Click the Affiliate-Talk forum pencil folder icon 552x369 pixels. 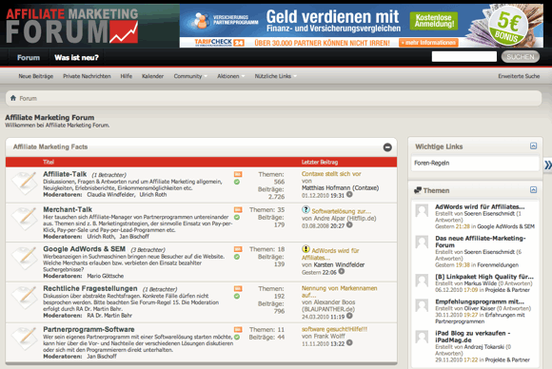click(25, 183)
